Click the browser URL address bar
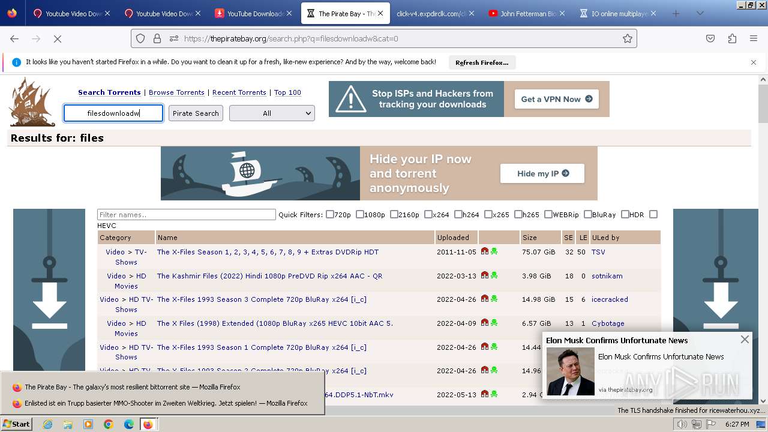Viewport: 768px width, 432px height. [384, 38]
